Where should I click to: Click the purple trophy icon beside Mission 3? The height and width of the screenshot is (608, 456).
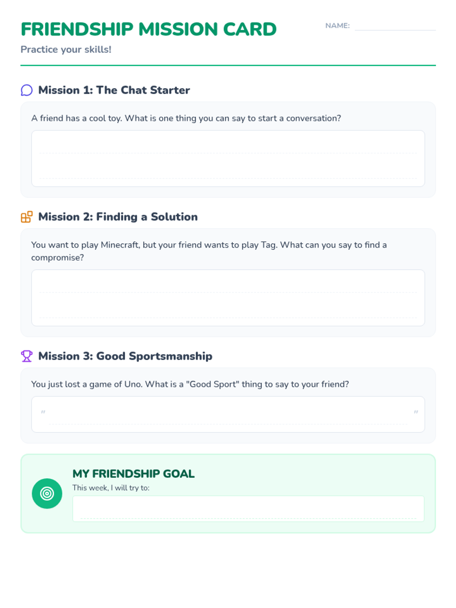tap(27, 356)
